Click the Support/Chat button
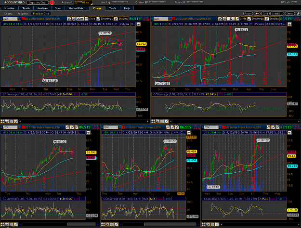Image resolution: width=301 pixels, height=228 pixels. click(38, 2)
